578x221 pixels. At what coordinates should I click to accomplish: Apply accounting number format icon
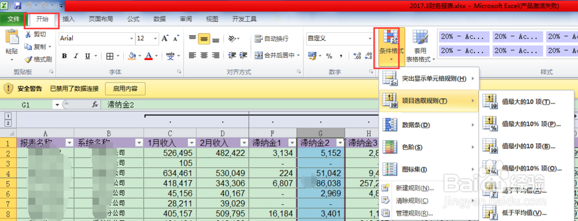312,56
